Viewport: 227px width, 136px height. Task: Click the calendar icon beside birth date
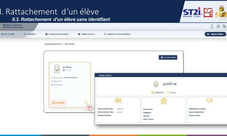tap(152, 93)
